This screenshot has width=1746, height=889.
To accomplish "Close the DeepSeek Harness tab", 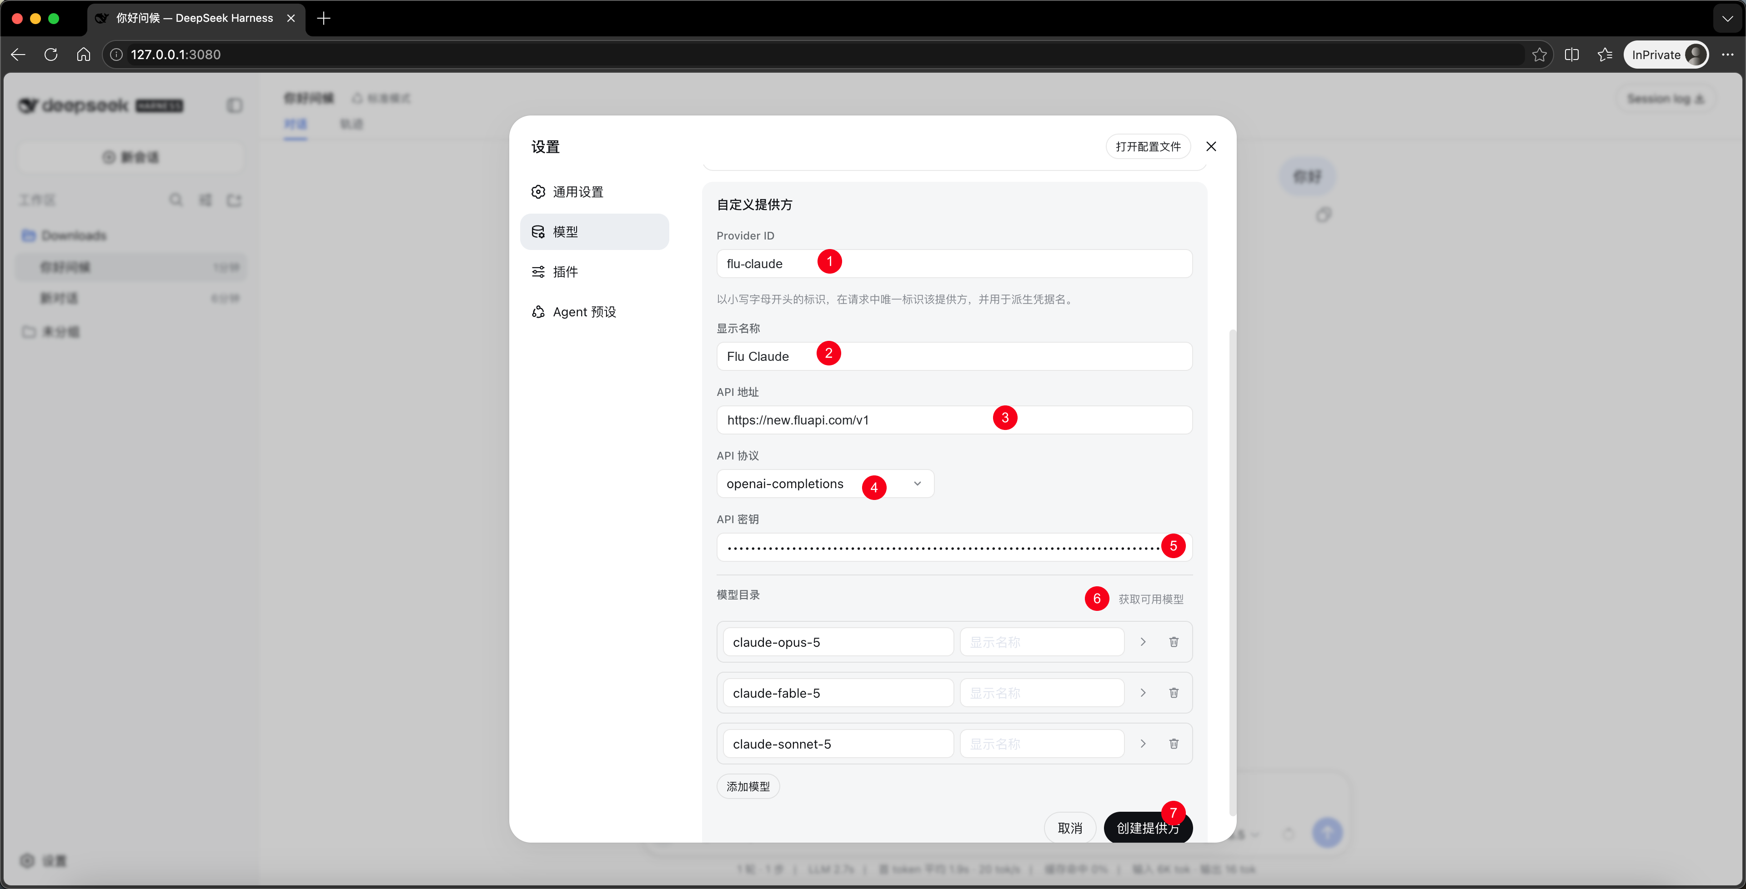I will 291,18.
